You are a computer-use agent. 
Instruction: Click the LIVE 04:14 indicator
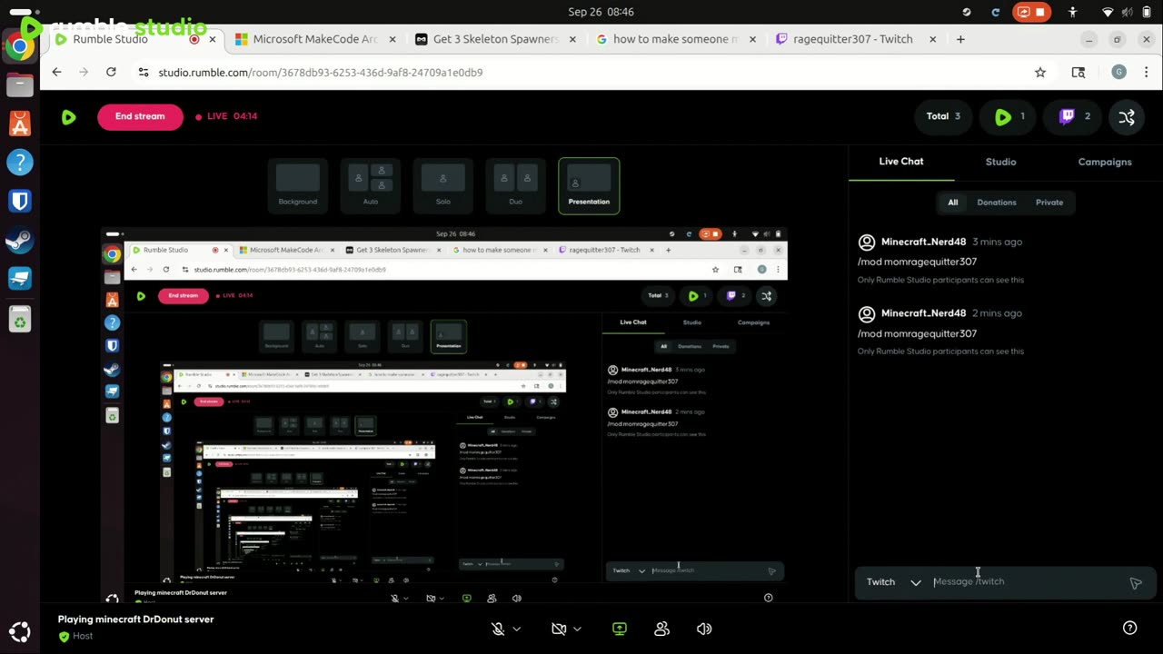coord(226,116)
